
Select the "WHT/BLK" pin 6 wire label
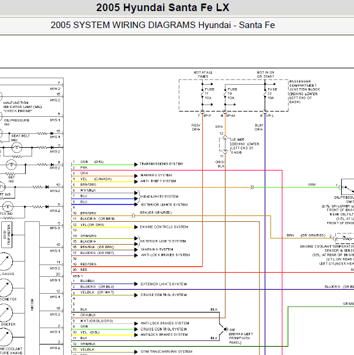point(88,190)
